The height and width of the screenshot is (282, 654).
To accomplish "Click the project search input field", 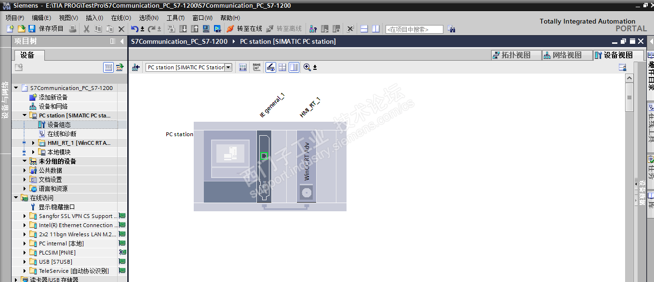I will coord(414,29).
